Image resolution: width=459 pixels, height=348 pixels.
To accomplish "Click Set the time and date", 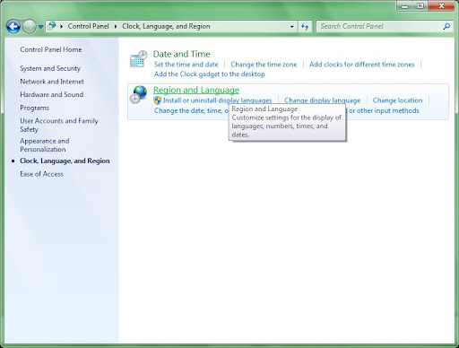I will (186, 65).
